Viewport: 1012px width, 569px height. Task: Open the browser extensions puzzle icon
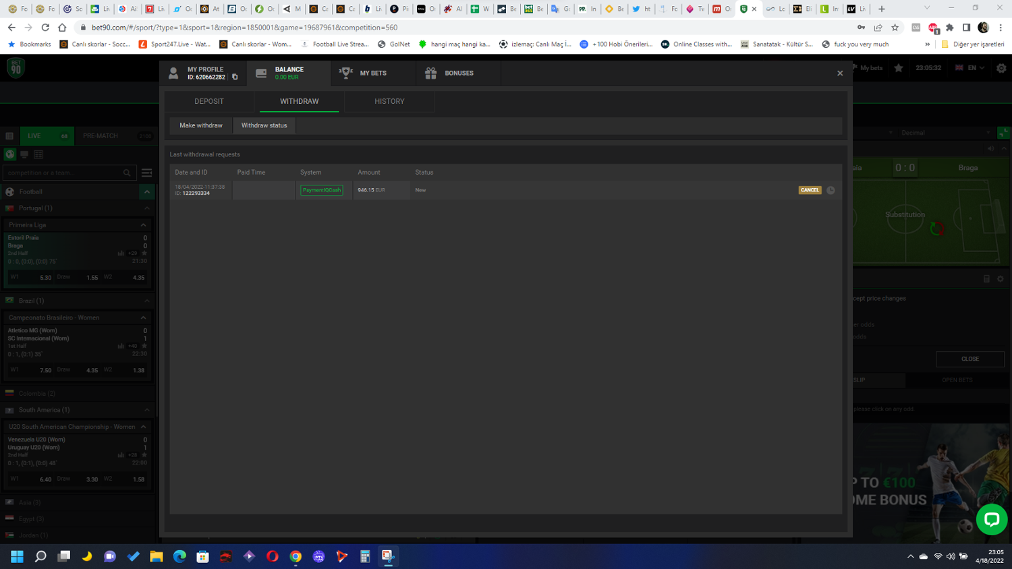pyautogui.click(x=950, y=28)
